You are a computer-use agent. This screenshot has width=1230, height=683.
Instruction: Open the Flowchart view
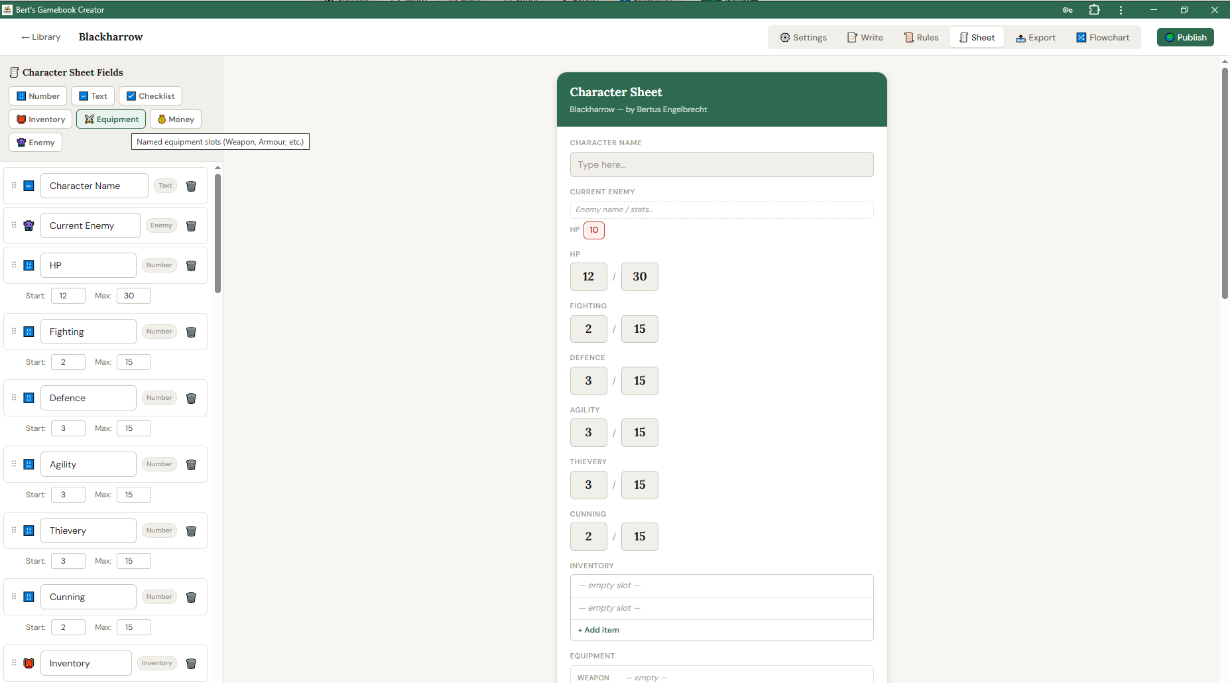[1103, 37]
